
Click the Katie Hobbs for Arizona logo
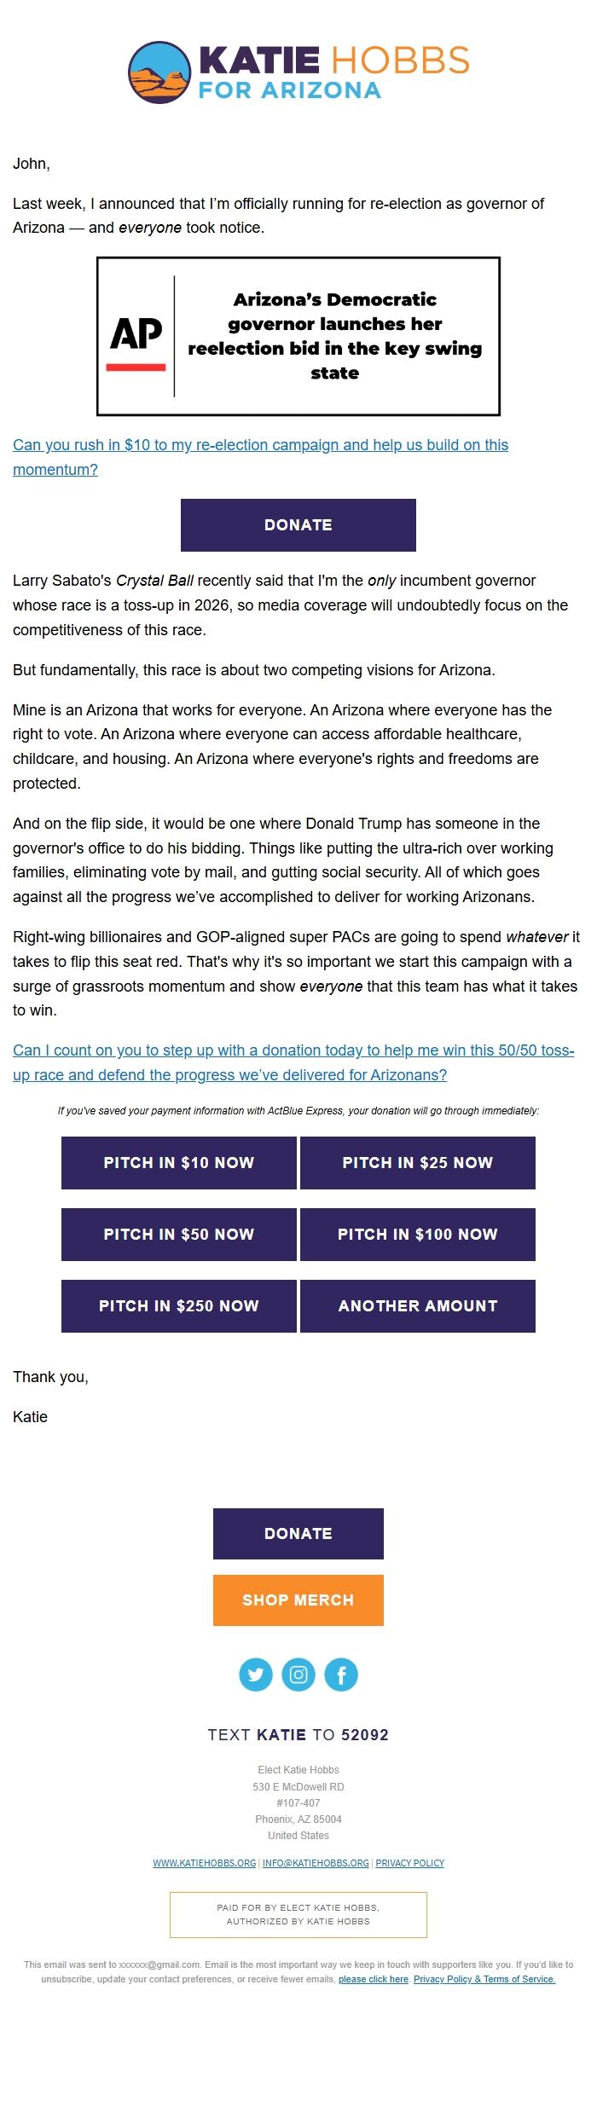298,72
